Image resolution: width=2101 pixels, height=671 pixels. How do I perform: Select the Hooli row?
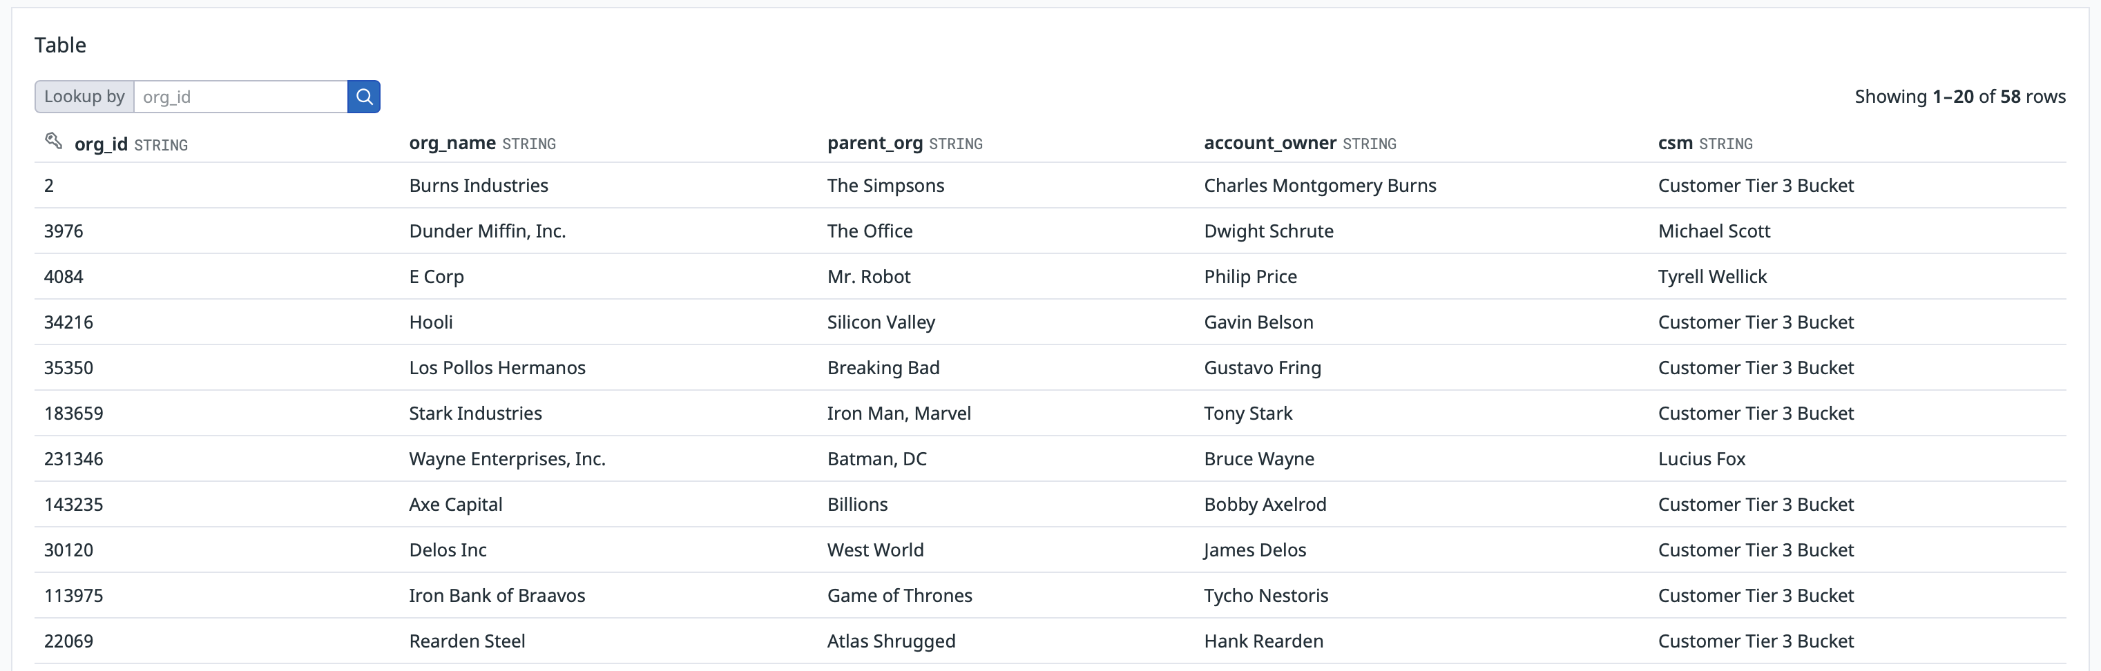click(431, 322)
